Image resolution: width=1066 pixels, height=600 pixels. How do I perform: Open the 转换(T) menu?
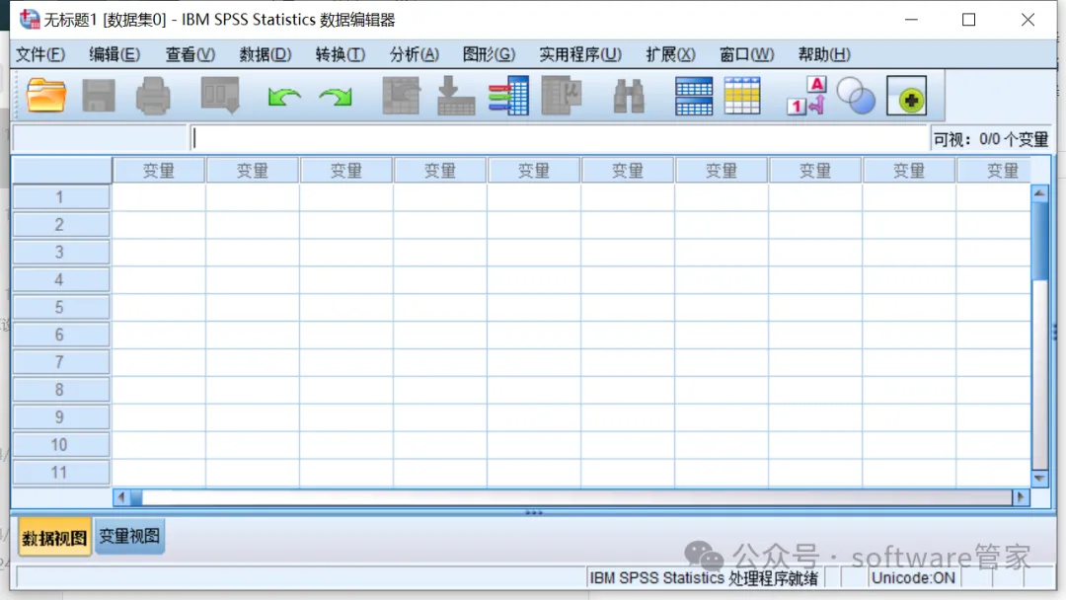tap(340, 54)
